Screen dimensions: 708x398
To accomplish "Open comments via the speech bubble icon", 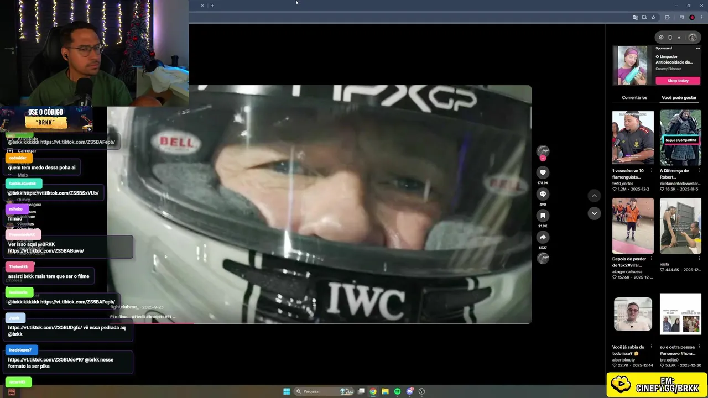I will tap(543, 194).
